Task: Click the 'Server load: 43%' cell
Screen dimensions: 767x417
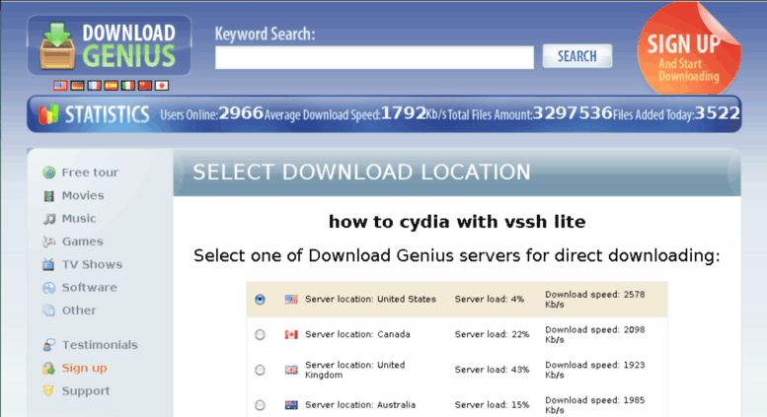Action: (x=493, y=370)
